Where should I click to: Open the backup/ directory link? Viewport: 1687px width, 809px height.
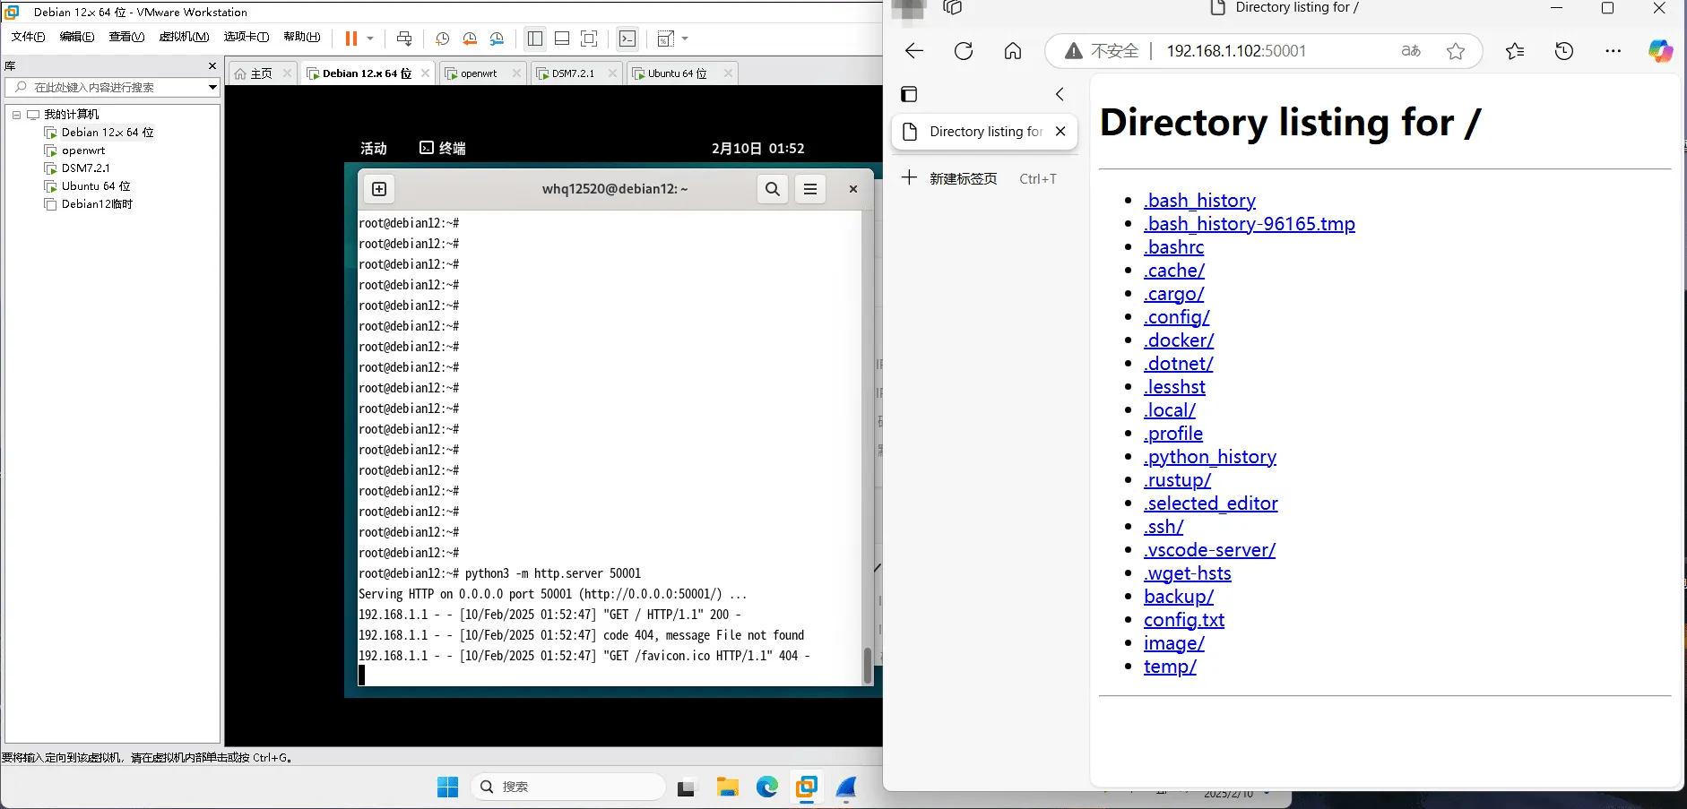[x=1178, y=597]
